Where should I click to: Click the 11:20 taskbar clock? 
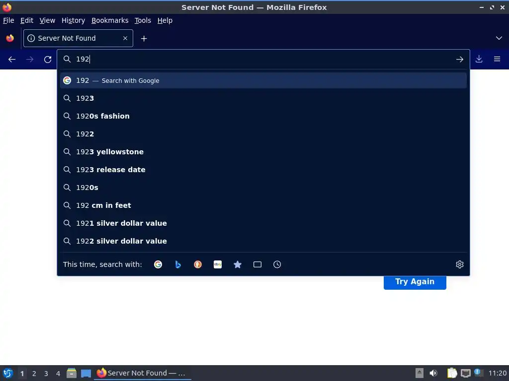click(497, 373)
